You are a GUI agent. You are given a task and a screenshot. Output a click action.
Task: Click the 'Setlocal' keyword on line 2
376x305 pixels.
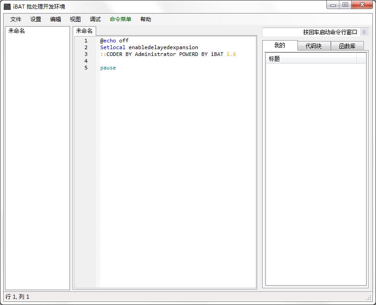pyautogui.click(x=113, y=47)
